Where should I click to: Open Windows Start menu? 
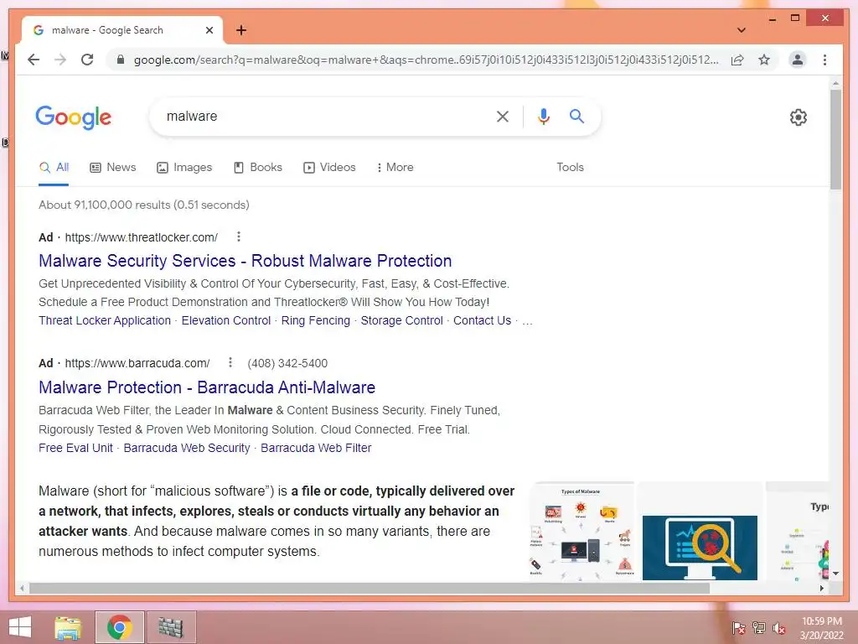tap(20, 627)
